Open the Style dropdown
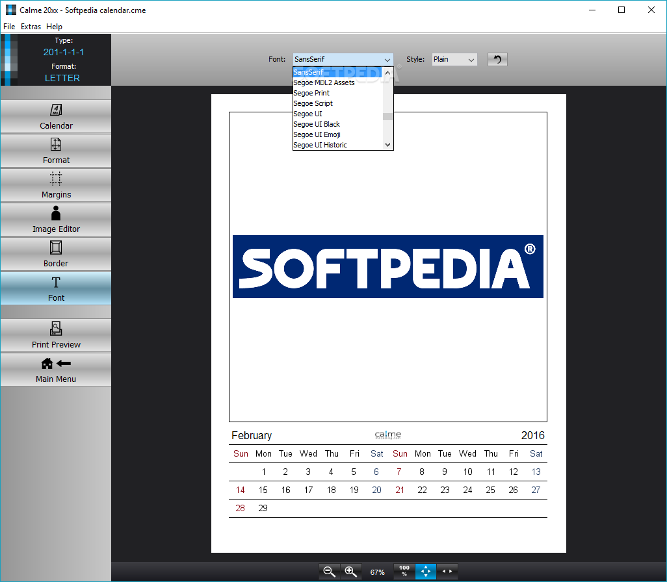The width and height of the screenshot is (667, 582). click(454, 60)
